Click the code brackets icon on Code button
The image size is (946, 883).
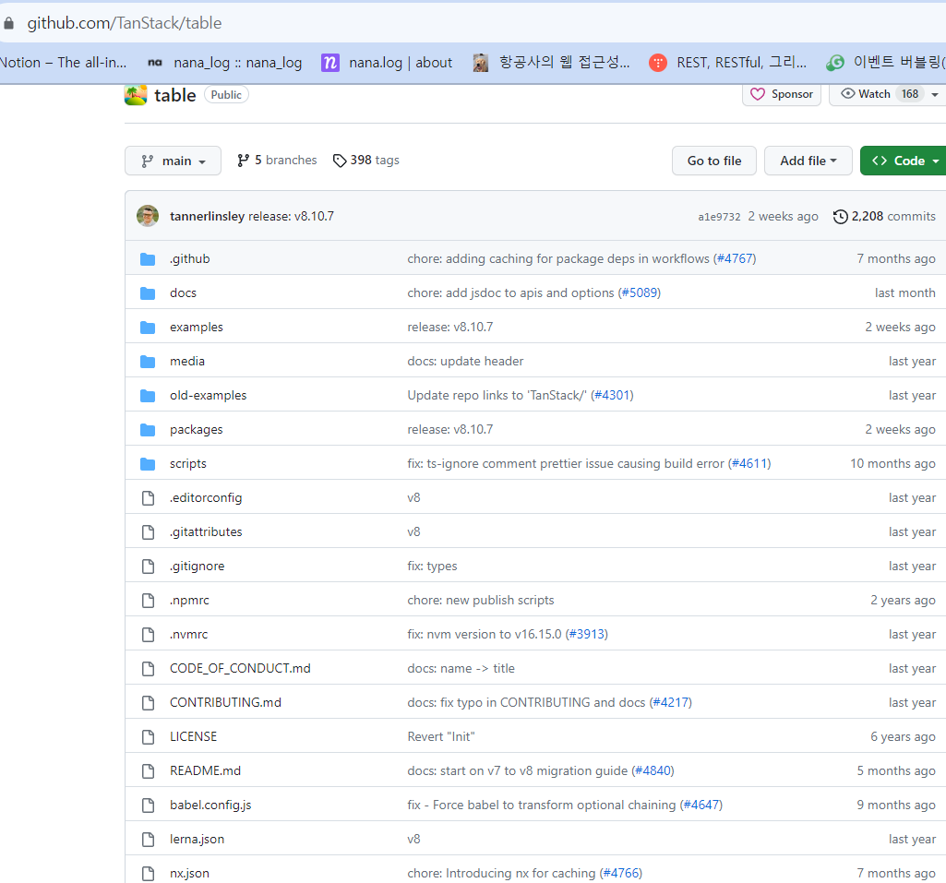point(879,161)
